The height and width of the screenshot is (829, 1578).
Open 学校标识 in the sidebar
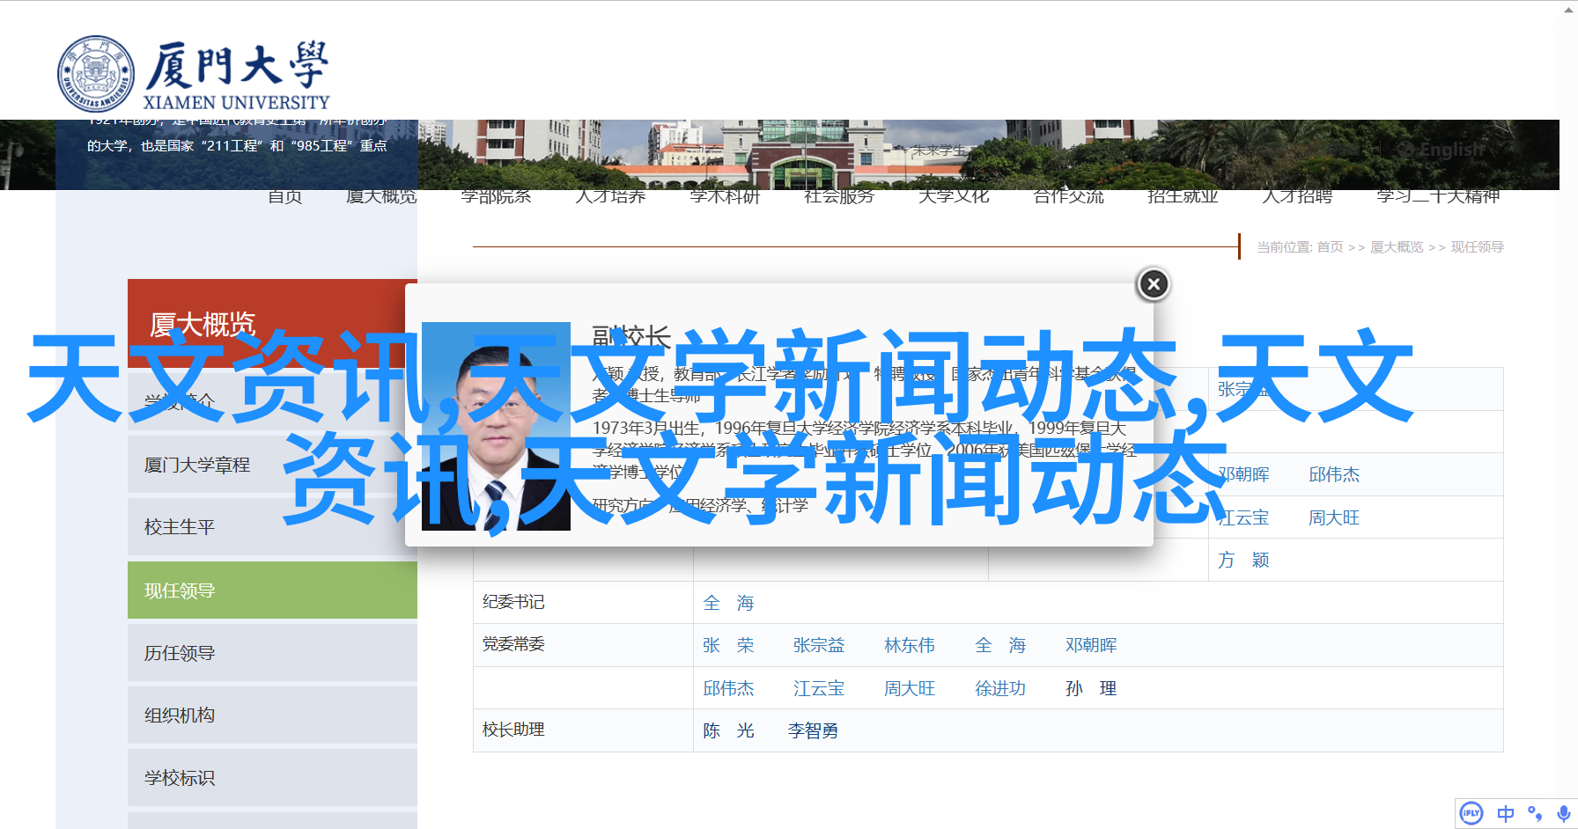pyautogui.click(x=272, y=778)
